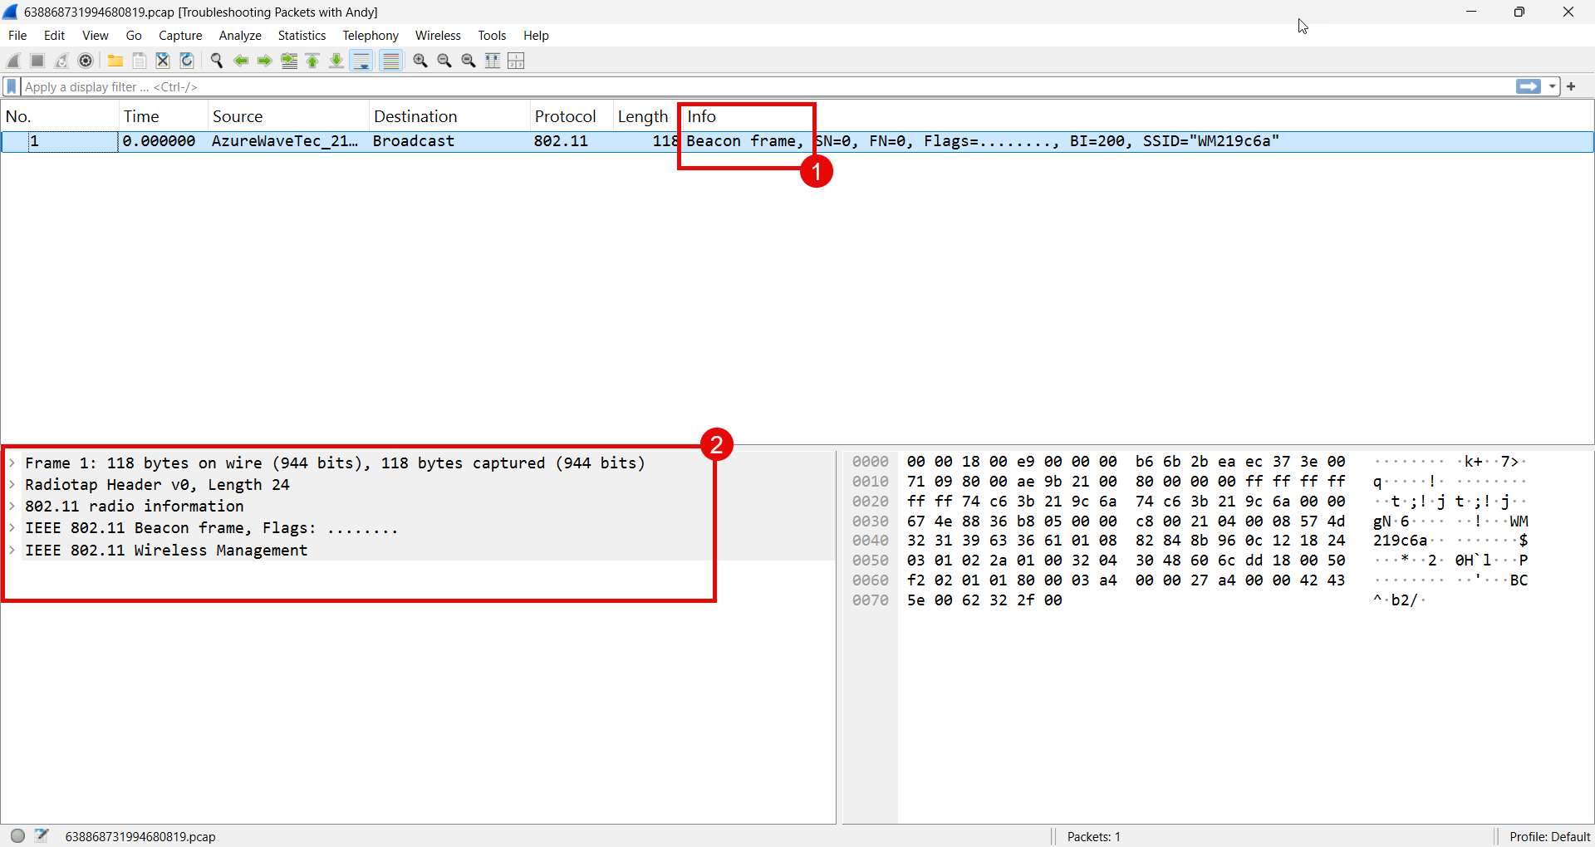Apply the display filter with arrow button
The image size is (1595, 847).
click(1529, 86)
